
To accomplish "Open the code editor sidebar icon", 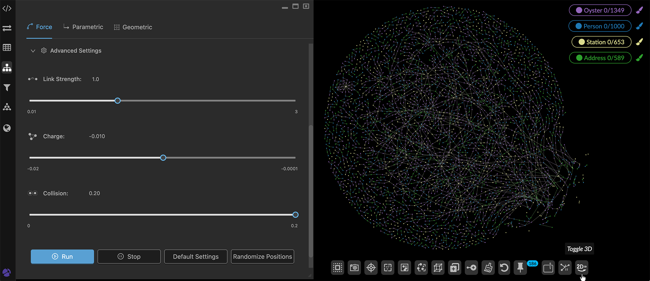I will [7, 8].
